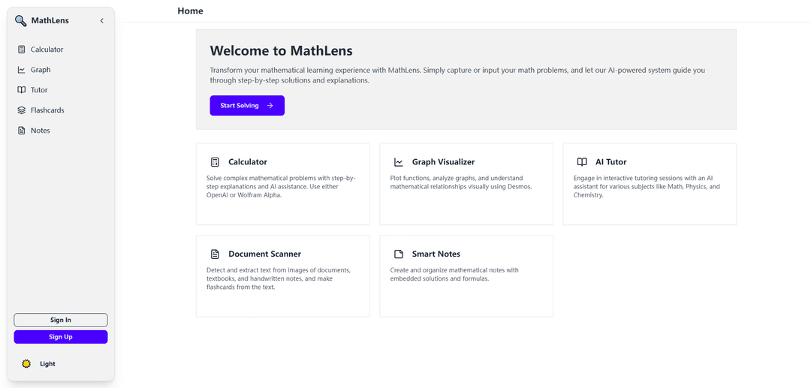811x388 pixels.
Task: Click the AI Tutor card description text
Action: (x=647, y=187)
